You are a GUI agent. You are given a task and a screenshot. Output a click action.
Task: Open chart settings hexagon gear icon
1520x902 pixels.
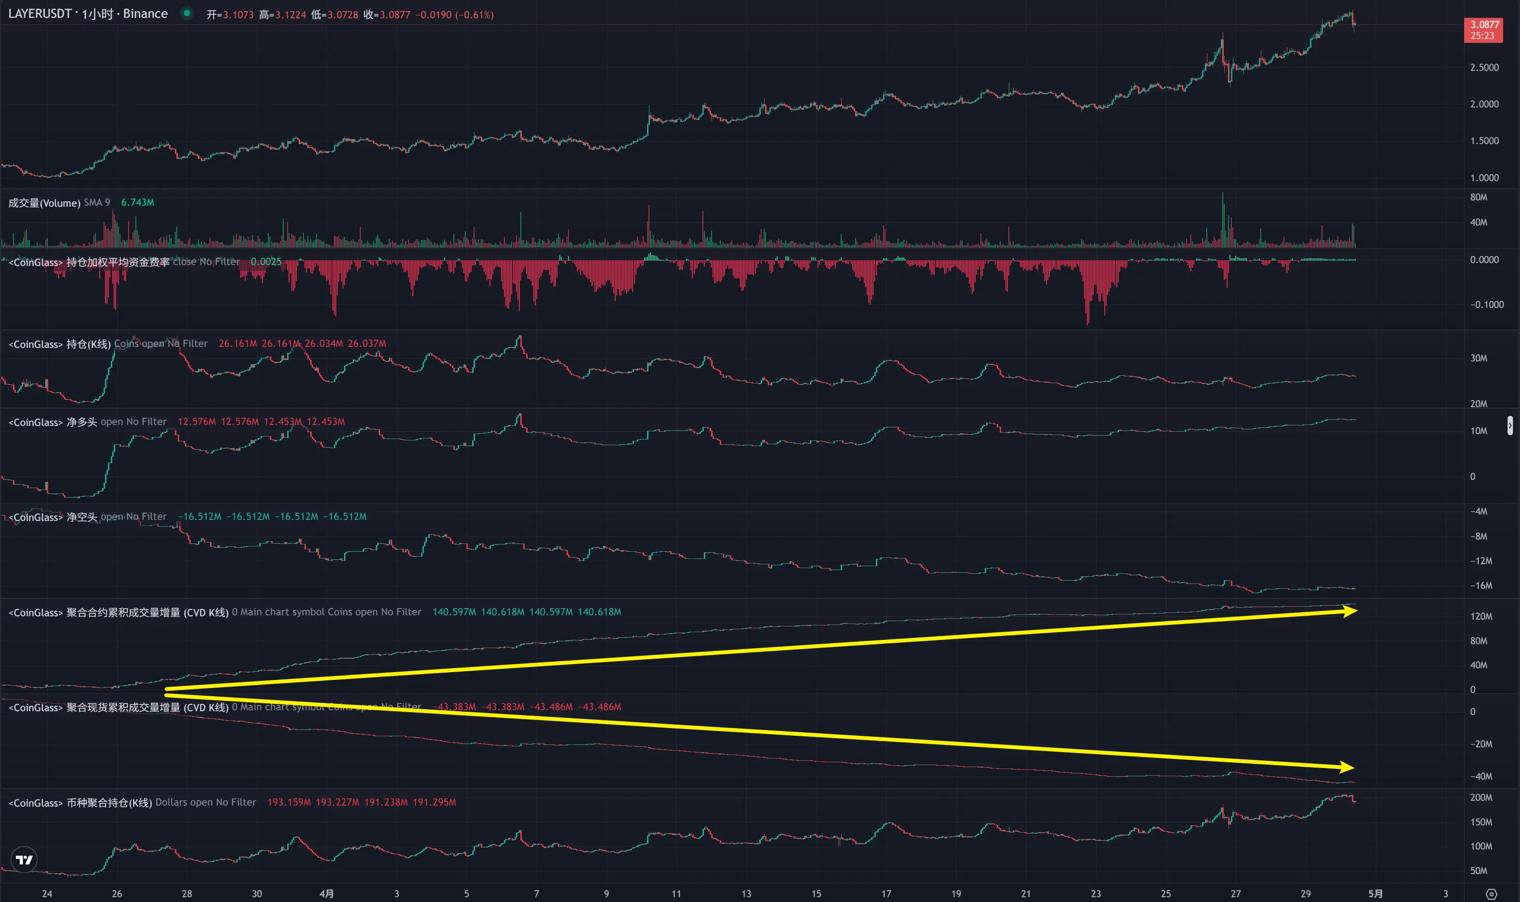(1491, 894)
